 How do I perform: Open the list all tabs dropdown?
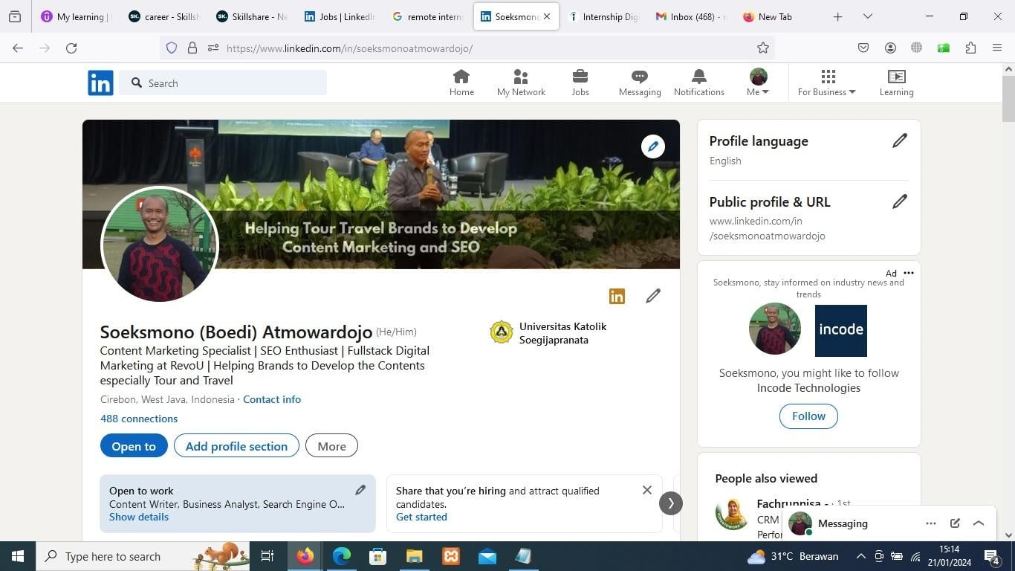pyautogui.click(x=867, y=16)
